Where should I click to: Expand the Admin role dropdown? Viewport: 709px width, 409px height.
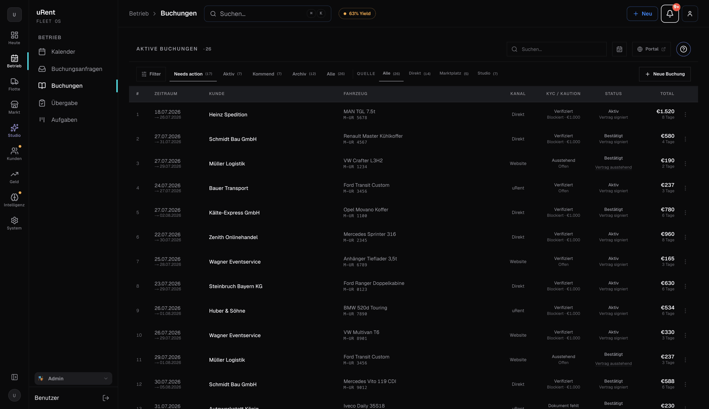pyautogui.click(x=73, y=379)
